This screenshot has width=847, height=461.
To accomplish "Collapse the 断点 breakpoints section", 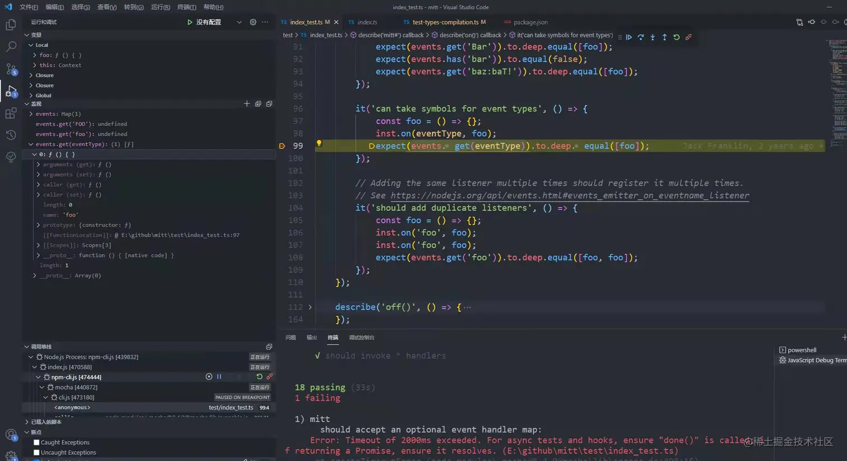I will tap(27, 432).
